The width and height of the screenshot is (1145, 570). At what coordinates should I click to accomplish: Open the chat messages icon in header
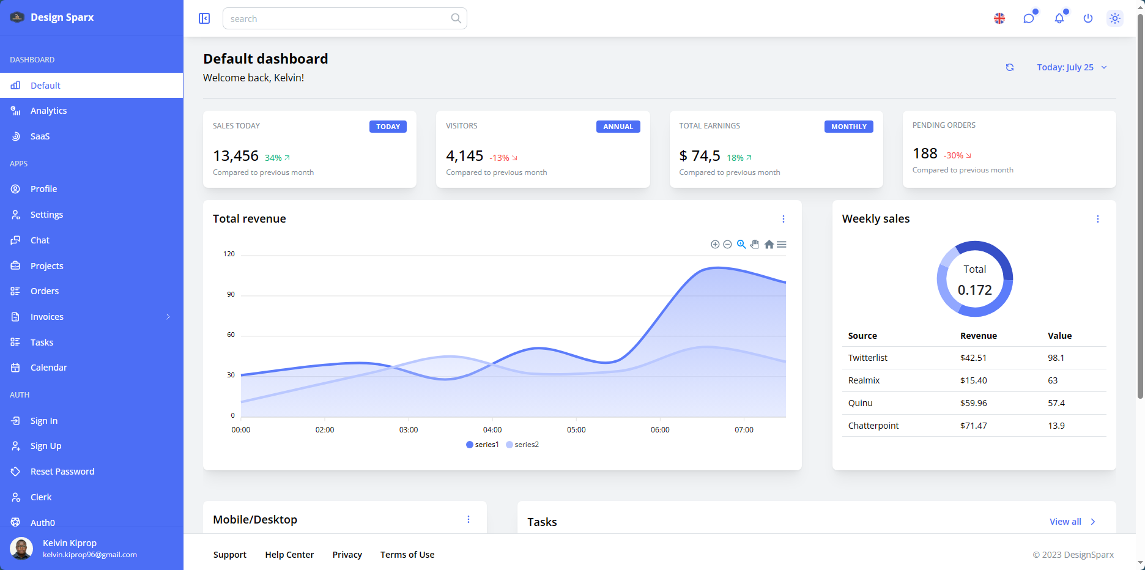click(x=1029, y=18)
